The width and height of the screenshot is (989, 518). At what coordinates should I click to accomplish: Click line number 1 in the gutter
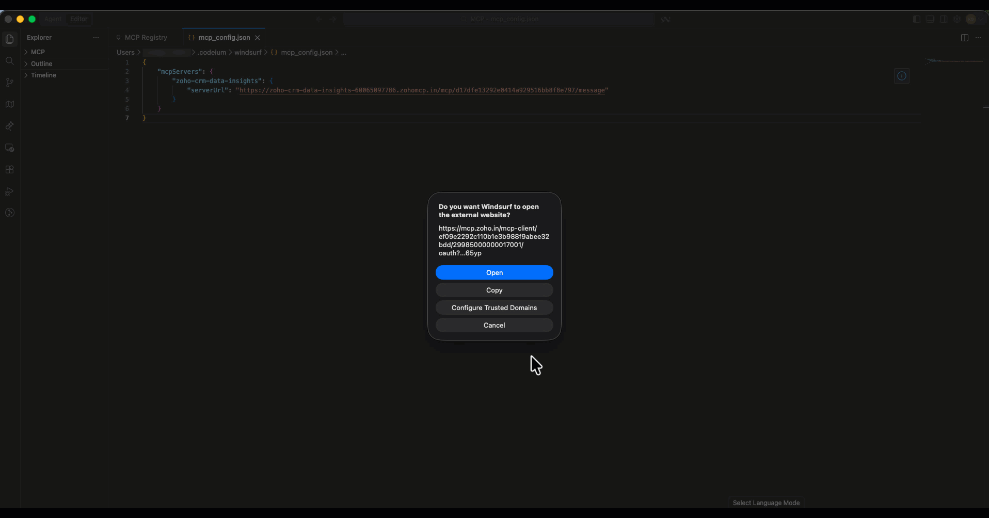coord(127,62)
